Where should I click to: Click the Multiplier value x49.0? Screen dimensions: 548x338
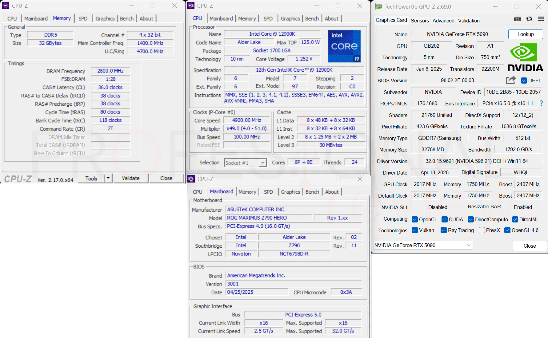click(x=246, y=128)
